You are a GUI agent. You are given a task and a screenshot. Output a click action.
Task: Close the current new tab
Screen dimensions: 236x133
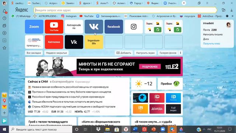coord(184,3)
